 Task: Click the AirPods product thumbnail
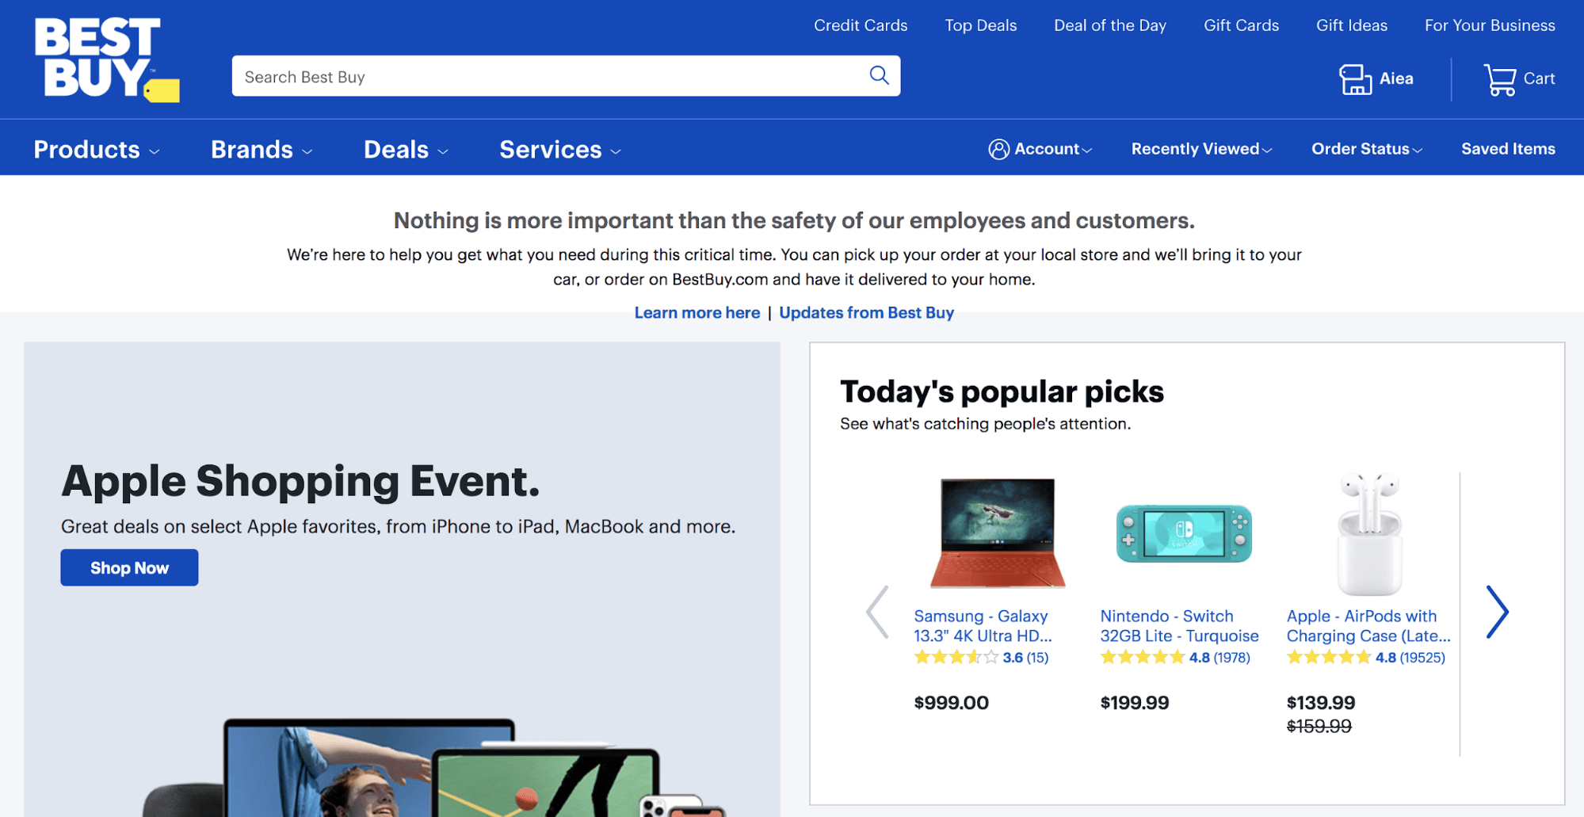point(1369,533)
